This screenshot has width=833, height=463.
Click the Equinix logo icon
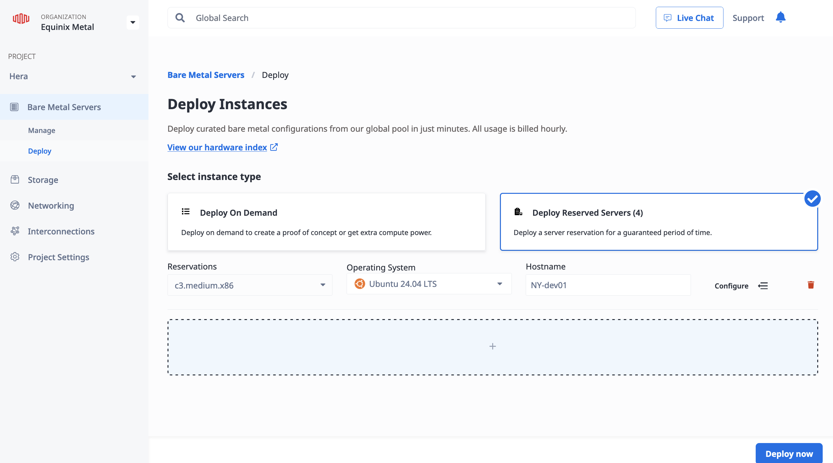tap(21, 19)
